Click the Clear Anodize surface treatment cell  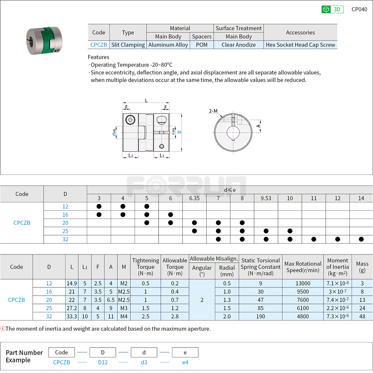tap(239, 45)
